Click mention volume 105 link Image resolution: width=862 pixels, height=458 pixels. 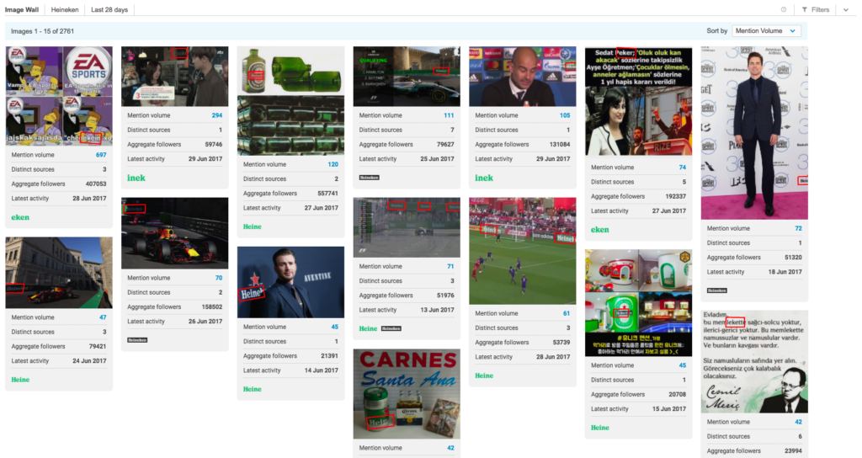565,115
